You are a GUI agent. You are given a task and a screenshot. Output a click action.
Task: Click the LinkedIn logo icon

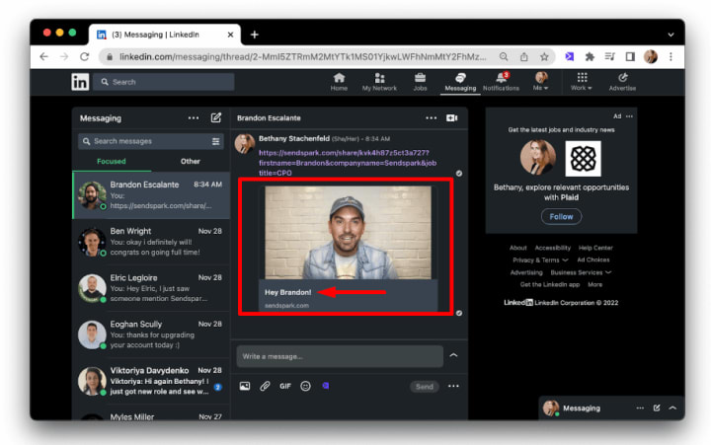[x=80, y=82]
